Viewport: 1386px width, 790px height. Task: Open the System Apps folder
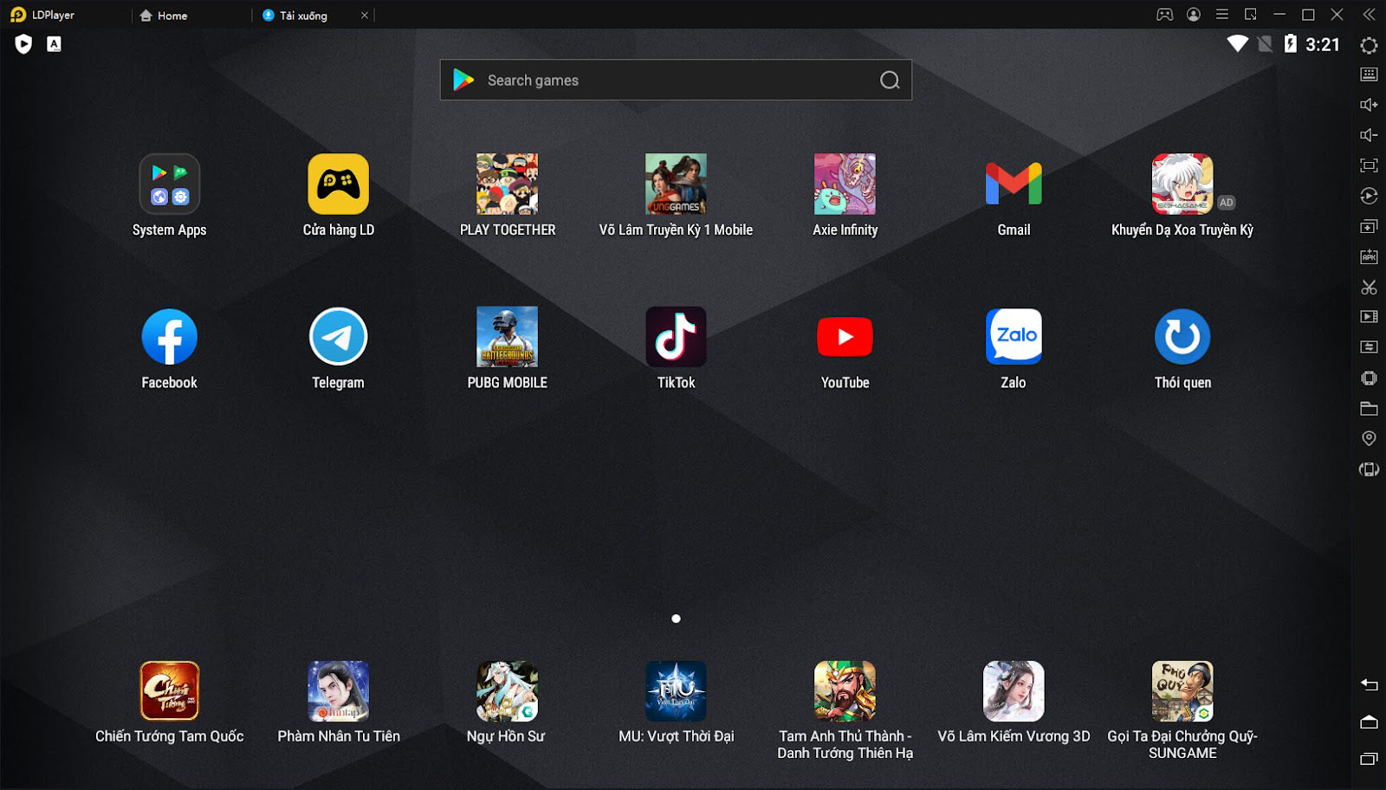tap(169, 185)
